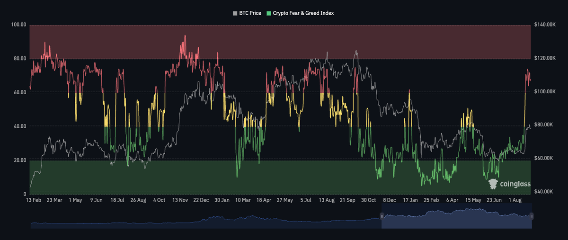The height and width of the screenshot is (240, 568).
Task: Click the 13 Aug date label
Action: [x=327, y=200]
